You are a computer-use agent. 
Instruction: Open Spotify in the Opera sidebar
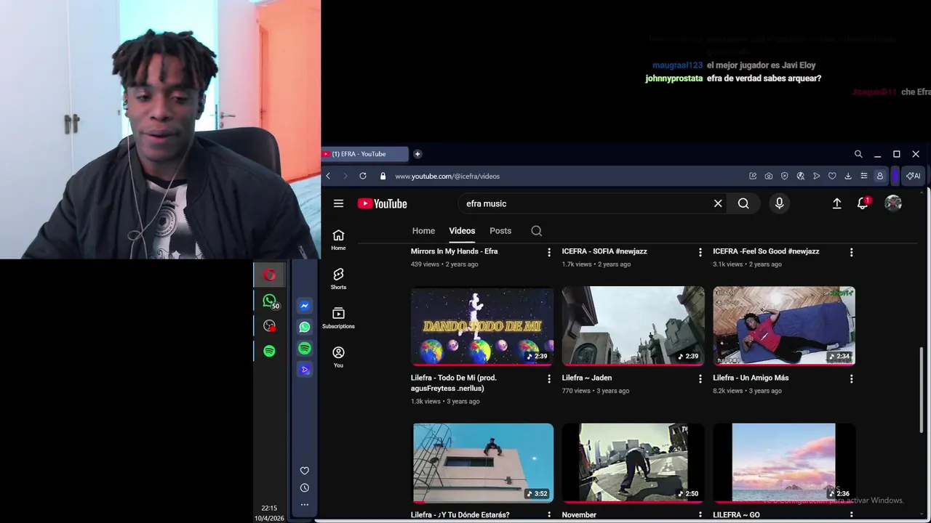tap(305, 349)
